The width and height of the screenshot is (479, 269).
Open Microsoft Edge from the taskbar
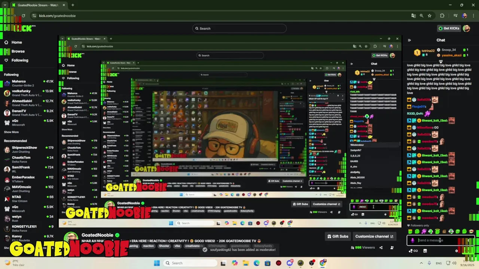[257, 263]
